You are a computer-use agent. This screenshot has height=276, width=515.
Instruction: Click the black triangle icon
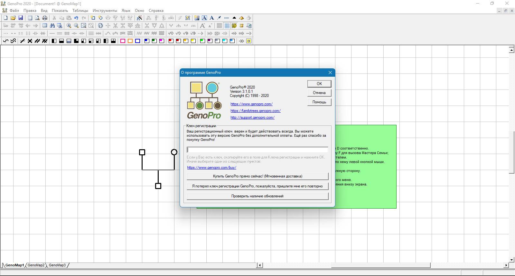coord(234,18)
